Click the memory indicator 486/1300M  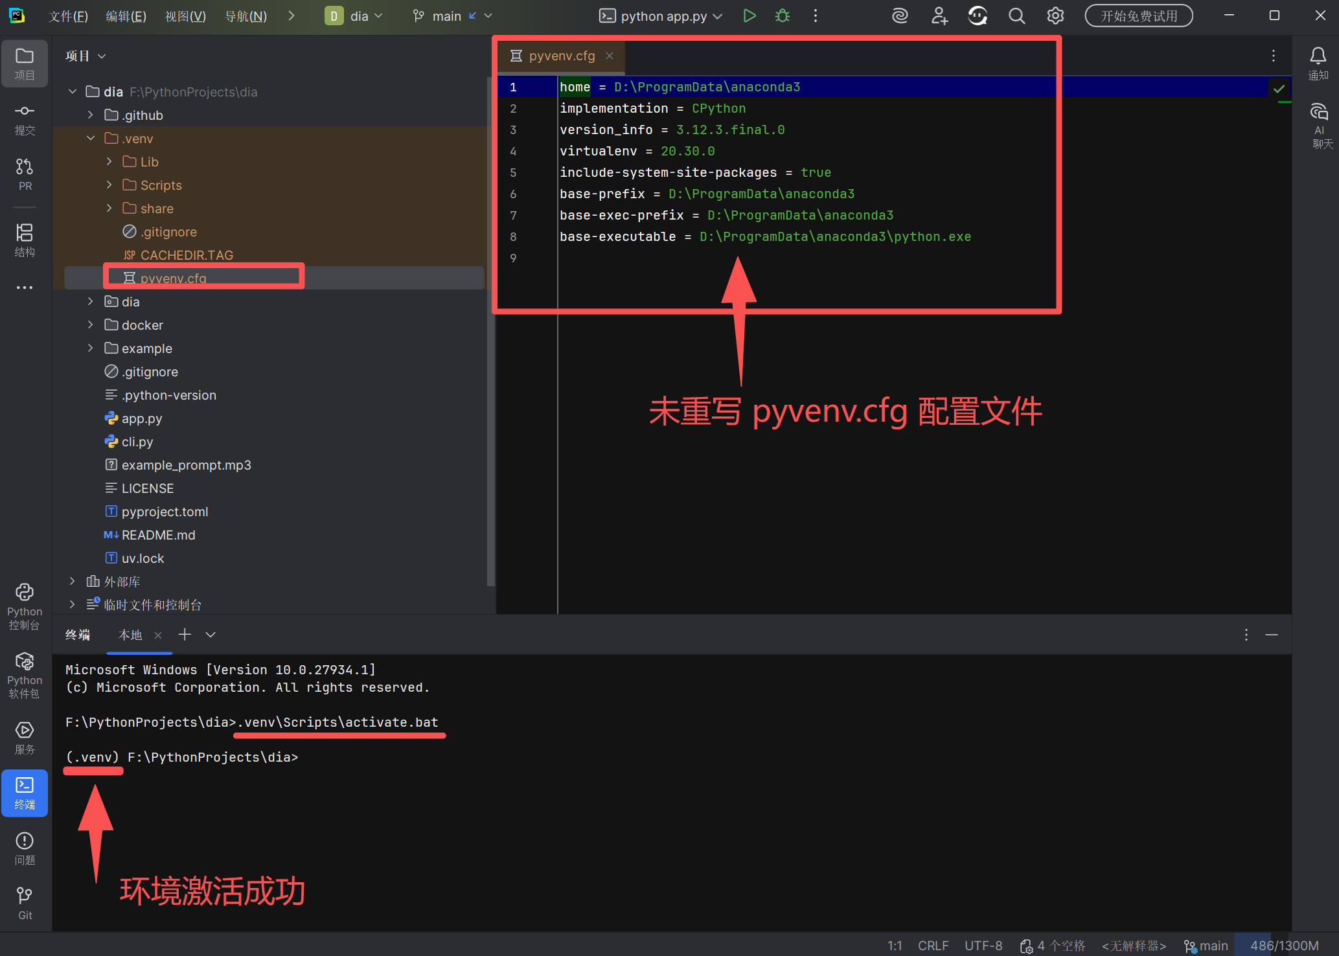pos(1284,946)
